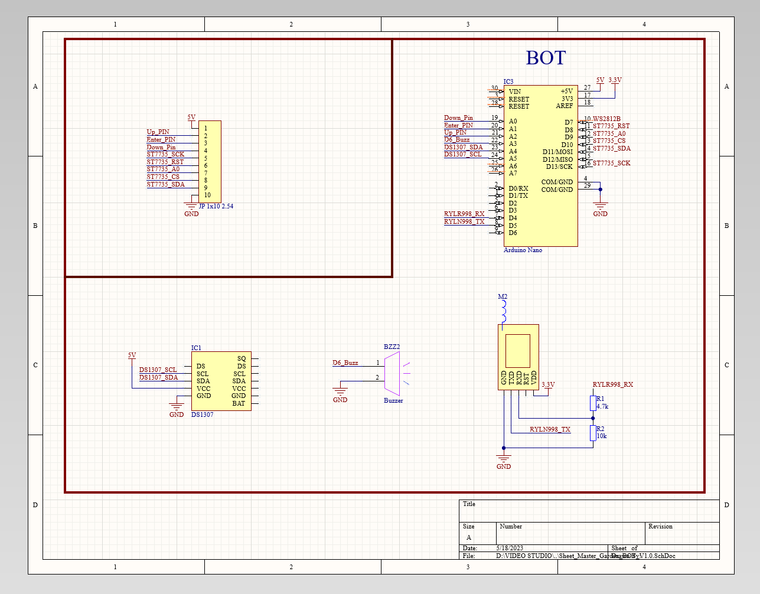The height and width of the screenshot is (594, 760).
Task: Select the 5V power port above the header
Action: coord(191,118)
